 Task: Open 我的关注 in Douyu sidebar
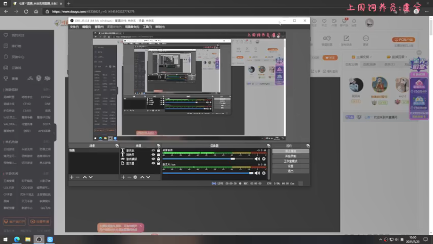click(x=18, y=35)
